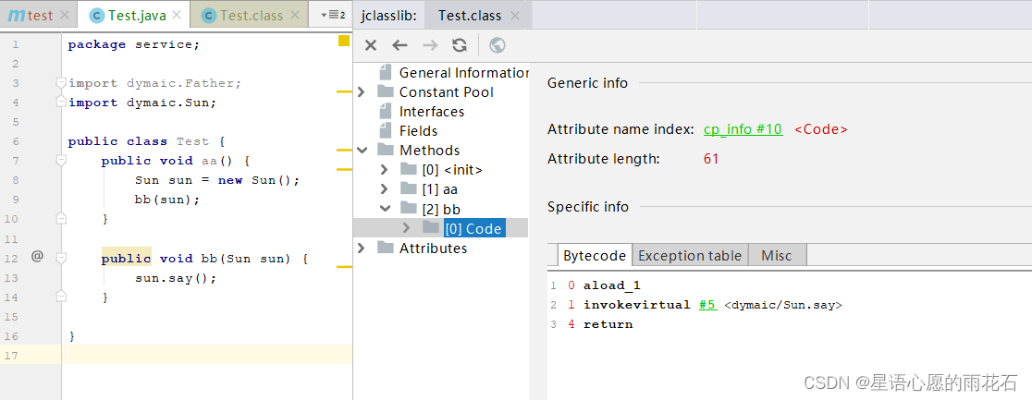Fold method aa() at line 7
1032x400 pixels.
61,161
